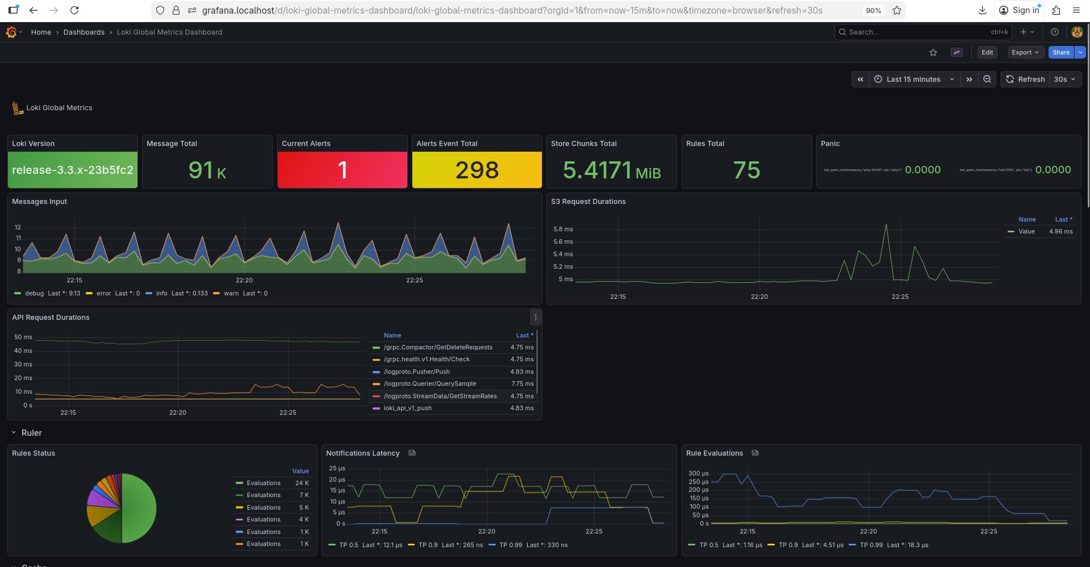Screen dimensions: 1090x567
Task: Open the Share button dropdown arrow
Action: pyautogui.click(x=1080, y=52)
